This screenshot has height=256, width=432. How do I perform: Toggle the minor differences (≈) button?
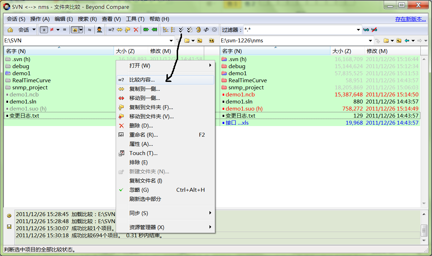(x=90, y=30)
